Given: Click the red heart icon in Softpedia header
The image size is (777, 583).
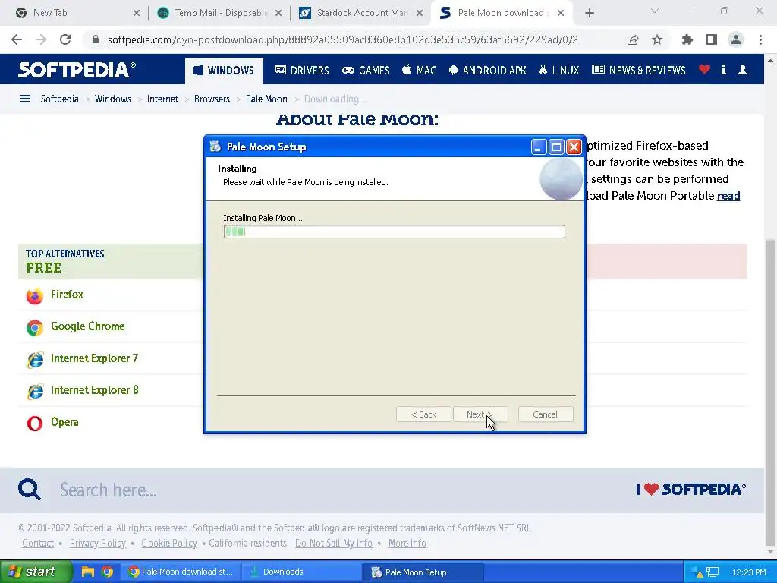Looking at the screenshot, I should click(x=704, y=69).
